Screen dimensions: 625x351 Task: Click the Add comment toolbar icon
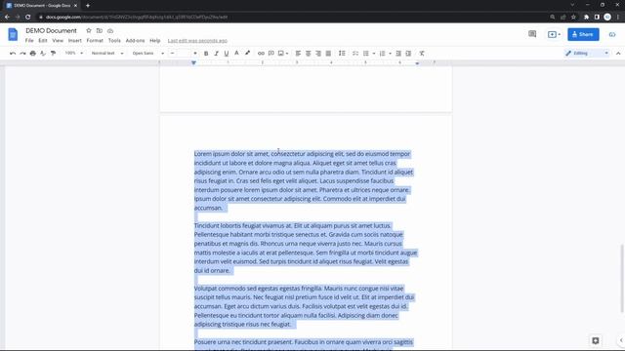(x=271, y=54)
